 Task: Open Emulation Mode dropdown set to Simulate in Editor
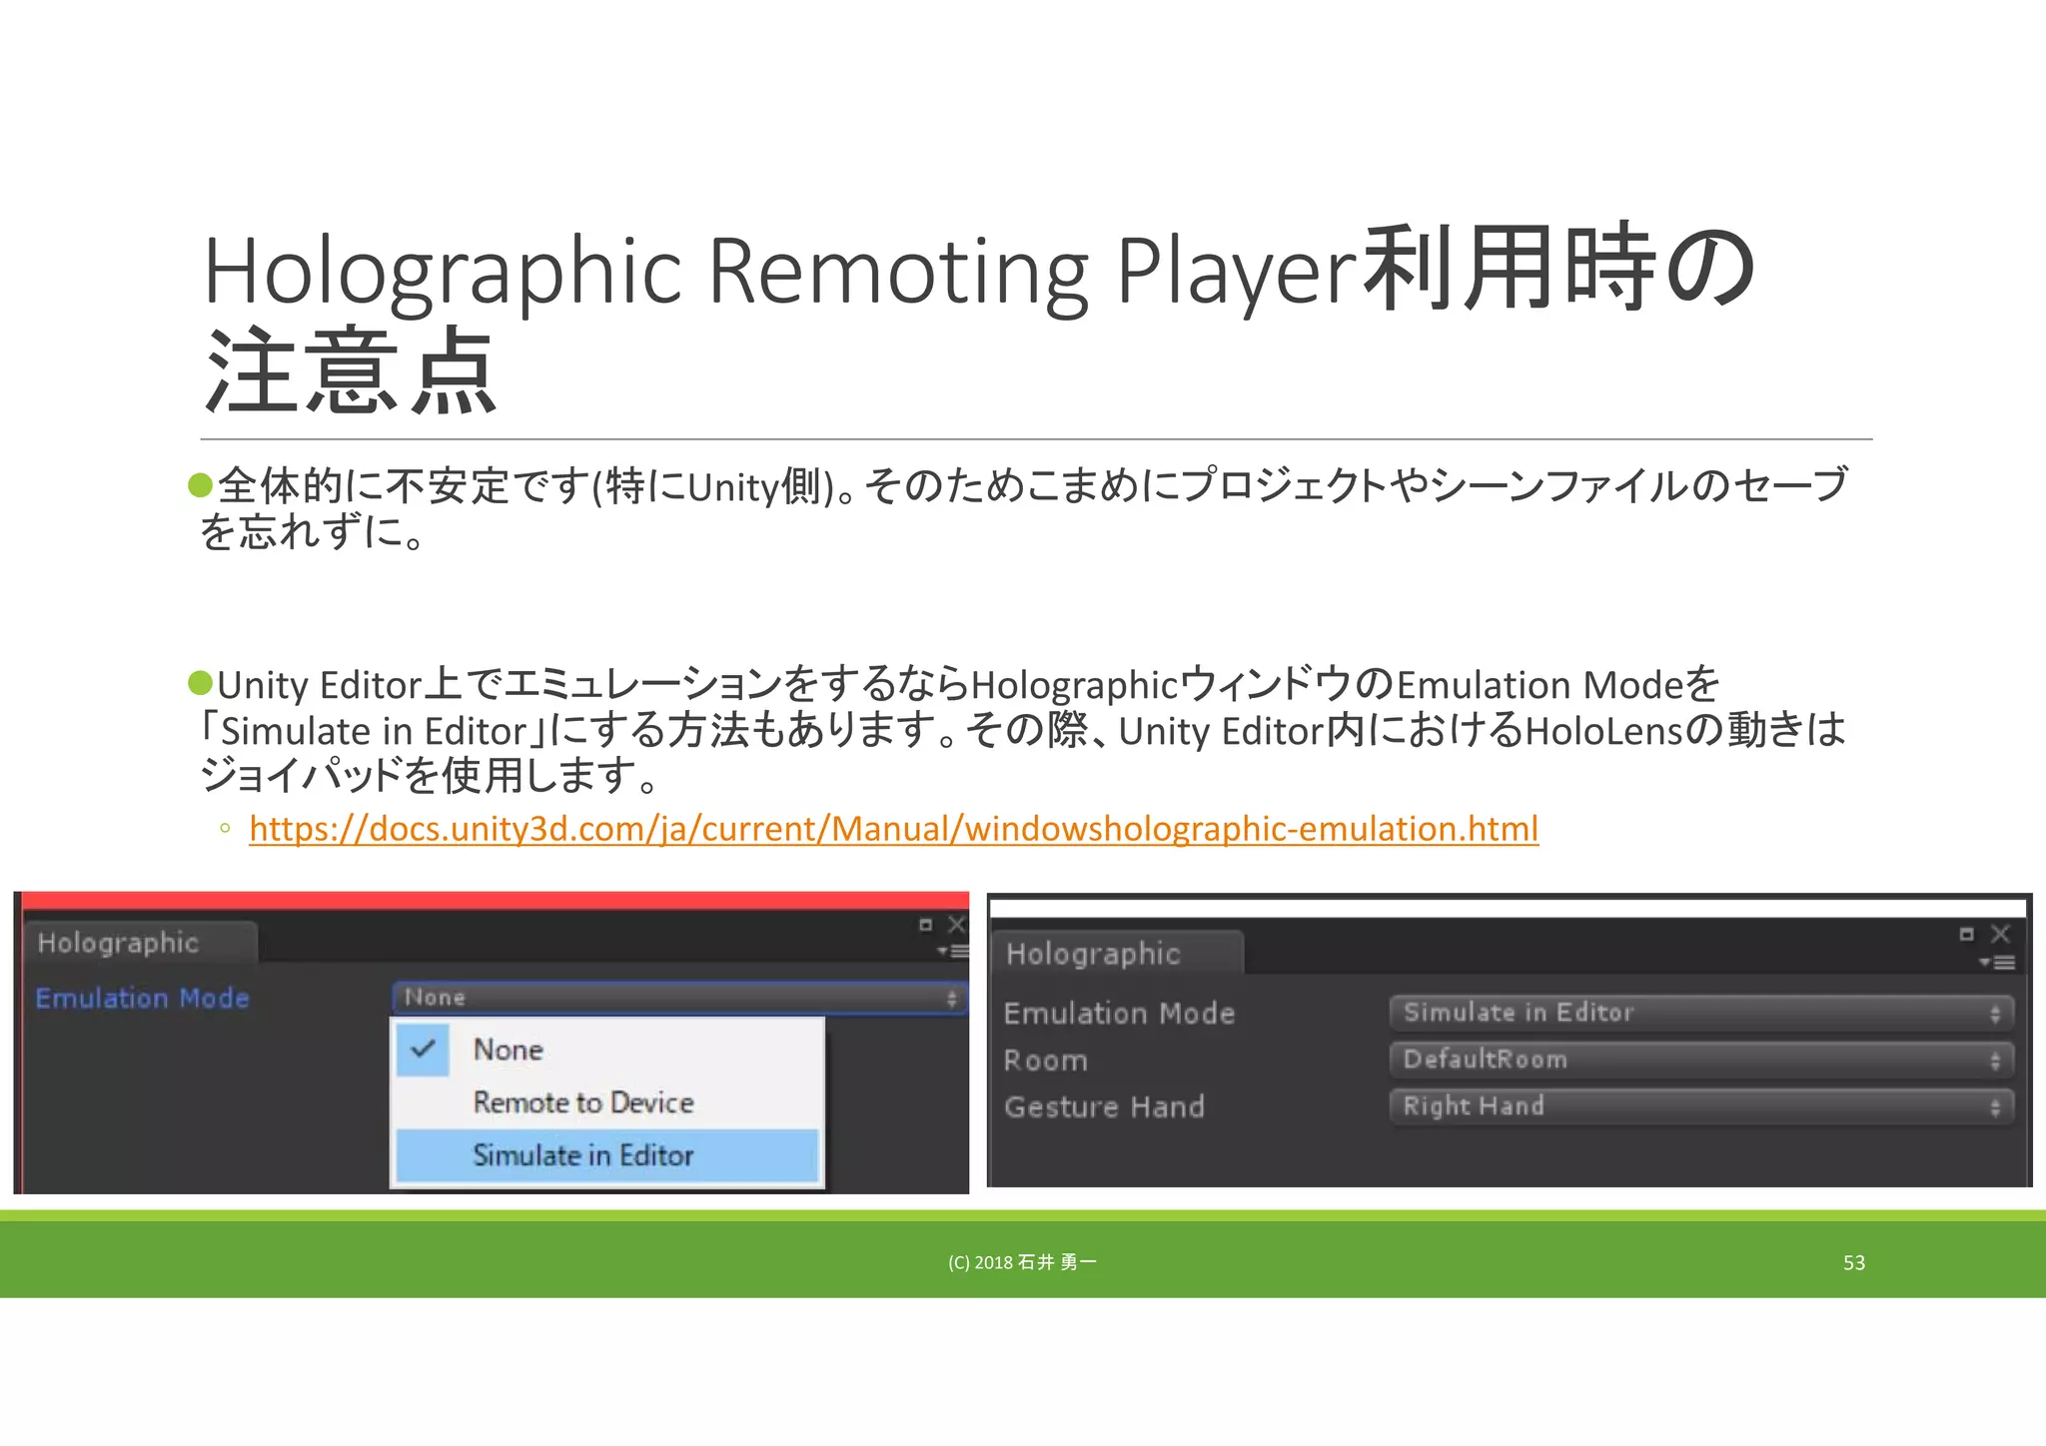click(x=1701, y=1013)
